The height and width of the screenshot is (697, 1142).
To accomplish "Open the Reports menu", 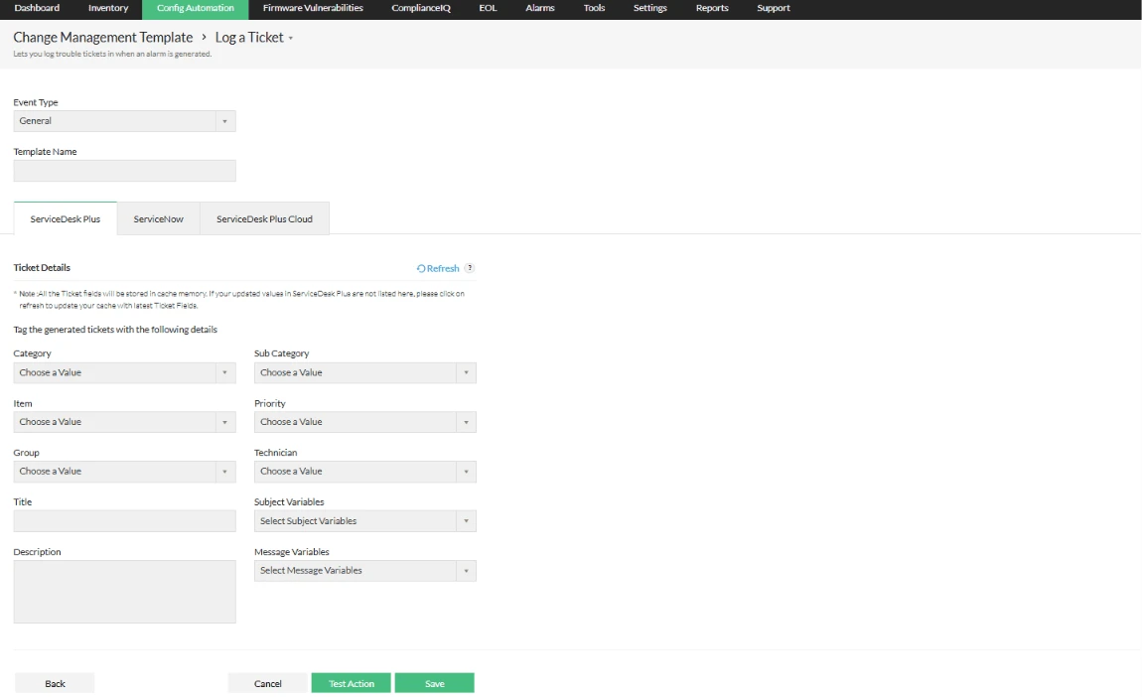I will pyautogui.click(x=712, y=8).
